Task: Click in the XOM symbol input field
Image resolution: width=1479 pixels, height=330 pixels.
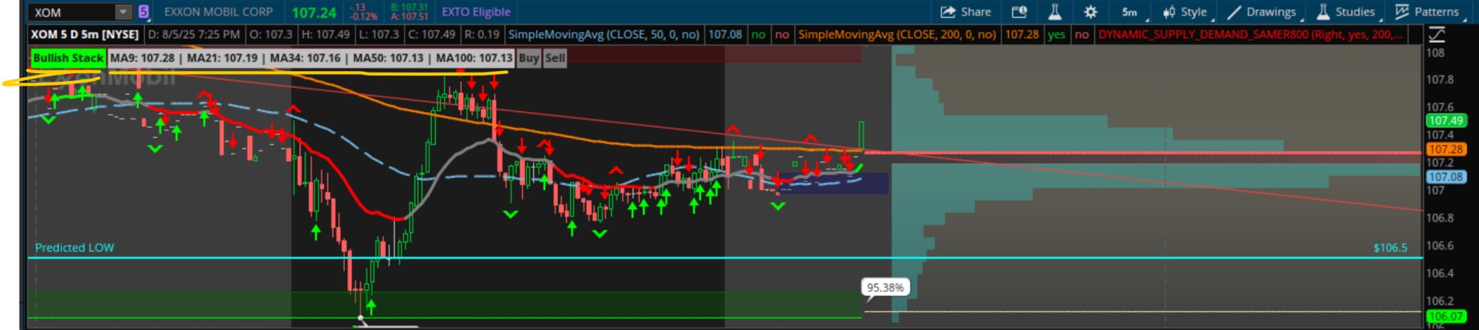Action: pos(70,12)
